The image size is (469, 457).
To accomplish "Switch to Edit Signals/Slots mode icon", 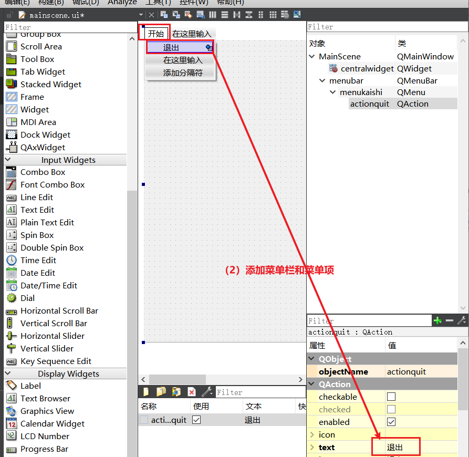I will pyautogui.click(x=176, y=14).
